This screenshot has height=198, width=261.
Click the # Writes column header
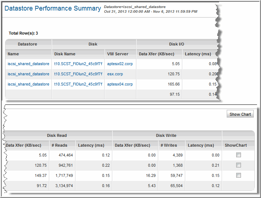169,145
